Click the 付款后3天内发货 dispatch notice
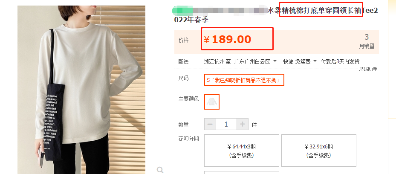This screenshot has width=396, height=174. tap(340, 61)
